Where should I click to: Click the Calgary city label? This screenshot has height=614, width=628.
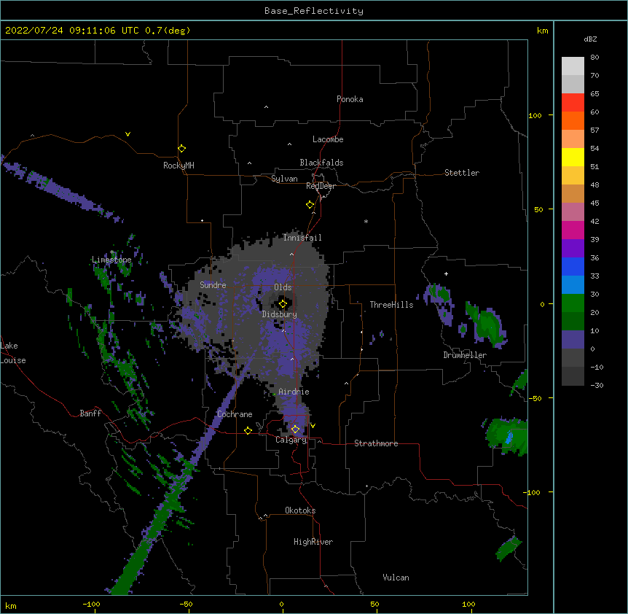(291, 440)
